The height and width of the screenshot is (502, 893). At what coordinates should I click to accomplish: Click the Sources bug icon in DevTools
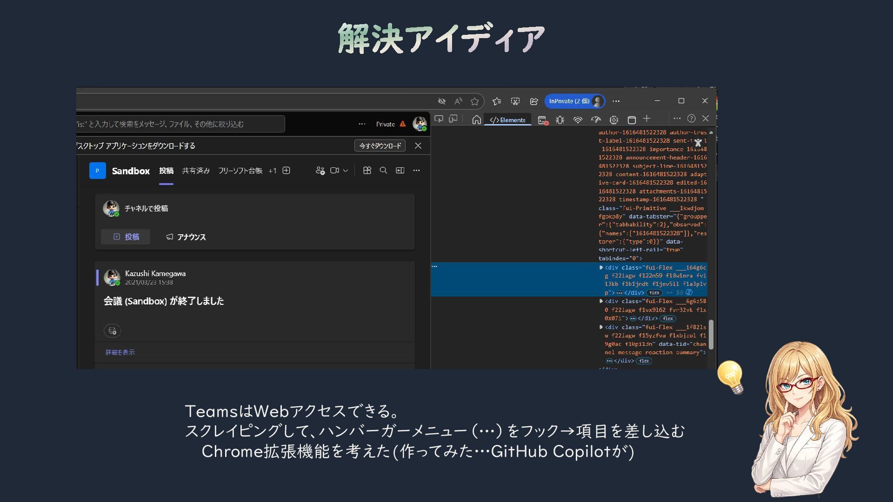click(560, 120)
